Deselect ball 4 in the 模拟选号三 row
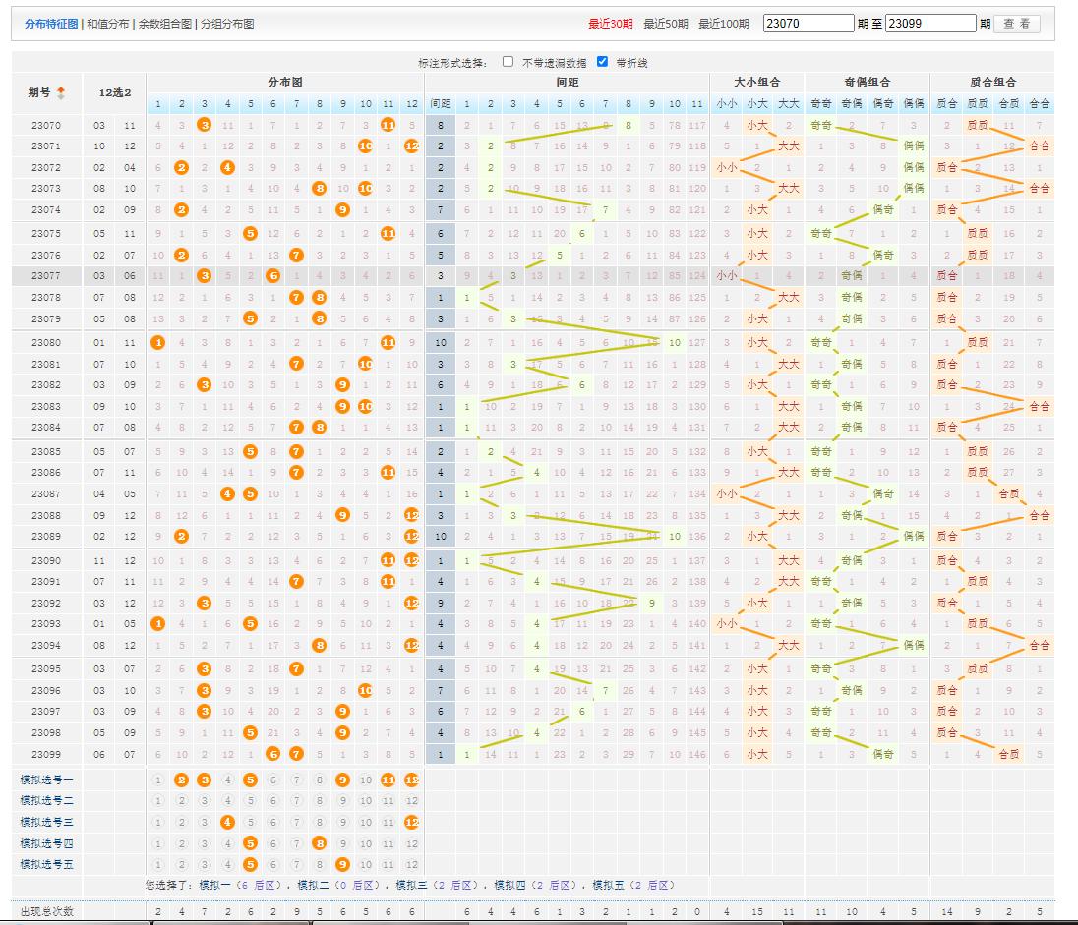Viewport: 1078px width, 925px height. pos(227,822)
